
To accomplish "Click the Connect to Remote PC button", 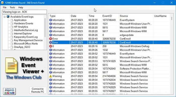I will (x=38, y=90).
